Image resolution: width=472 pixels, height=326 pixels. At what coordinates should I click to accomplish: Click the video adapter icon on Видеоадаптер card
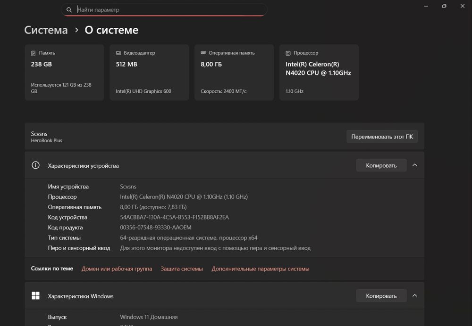(118, 53)
